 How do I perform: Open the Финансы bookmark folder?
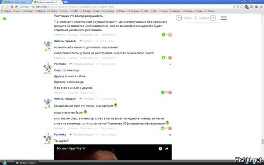tap(187, 11)
